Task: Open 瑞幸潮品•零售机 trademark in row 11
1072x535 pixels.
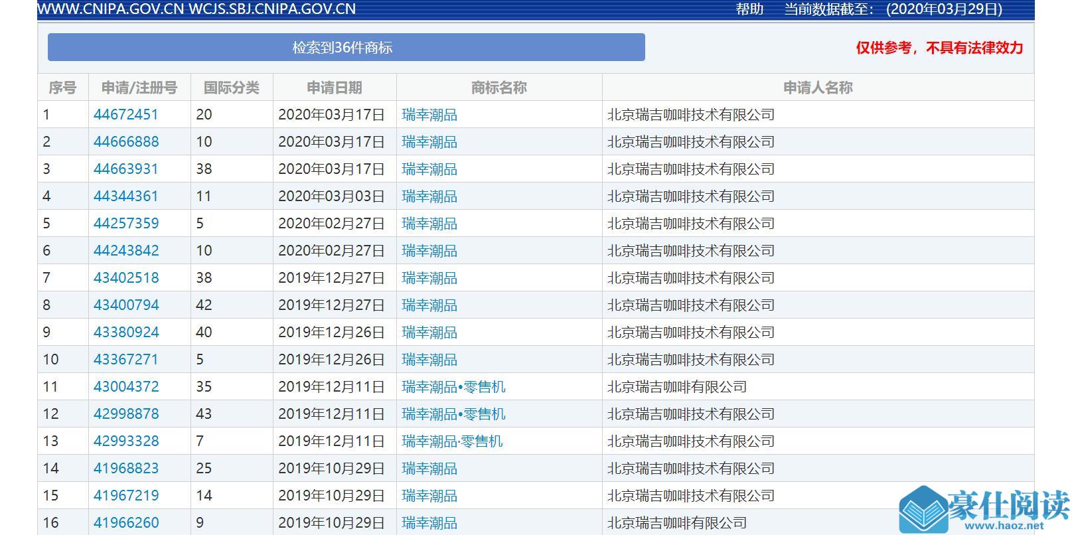Action: click(x=453, y=387)
